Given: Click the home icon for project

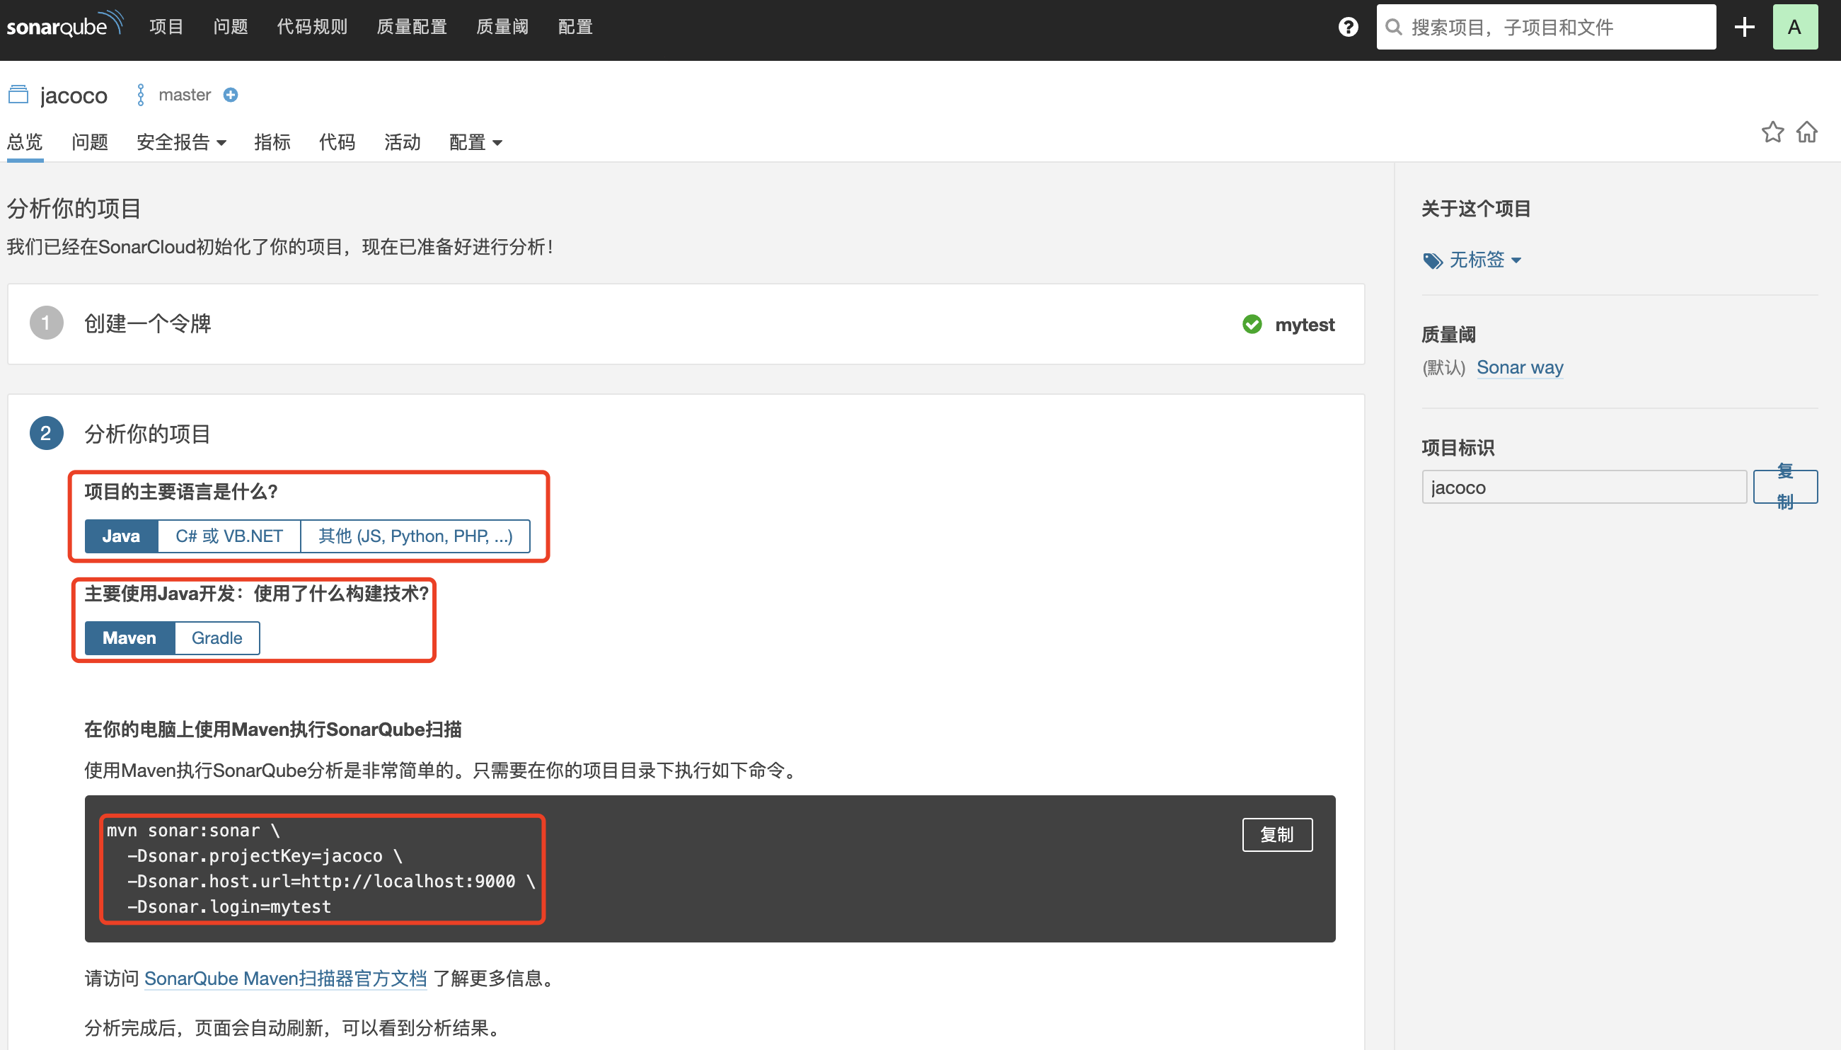Looking at the screenshot, I should 1807,132.
